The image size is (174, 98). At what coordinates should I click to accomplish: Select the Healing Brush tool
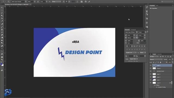tap(2, 24)
